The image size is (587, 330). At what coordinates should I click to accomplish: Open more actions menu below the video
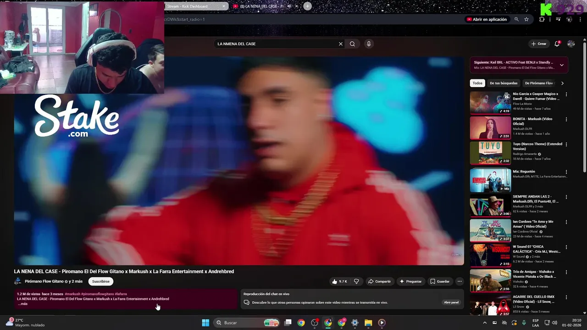tap(460, 281)
